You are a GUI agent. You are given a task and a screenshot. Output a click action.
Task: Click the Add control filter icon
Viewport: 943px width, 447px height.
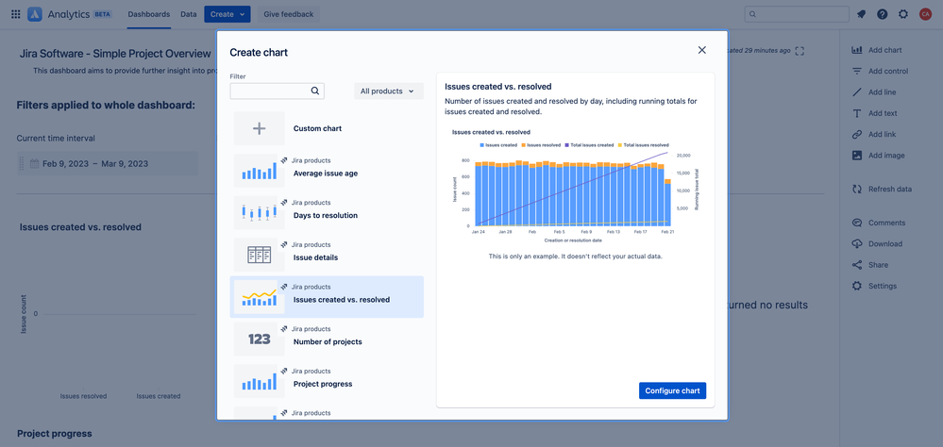[x=857, y=71]
